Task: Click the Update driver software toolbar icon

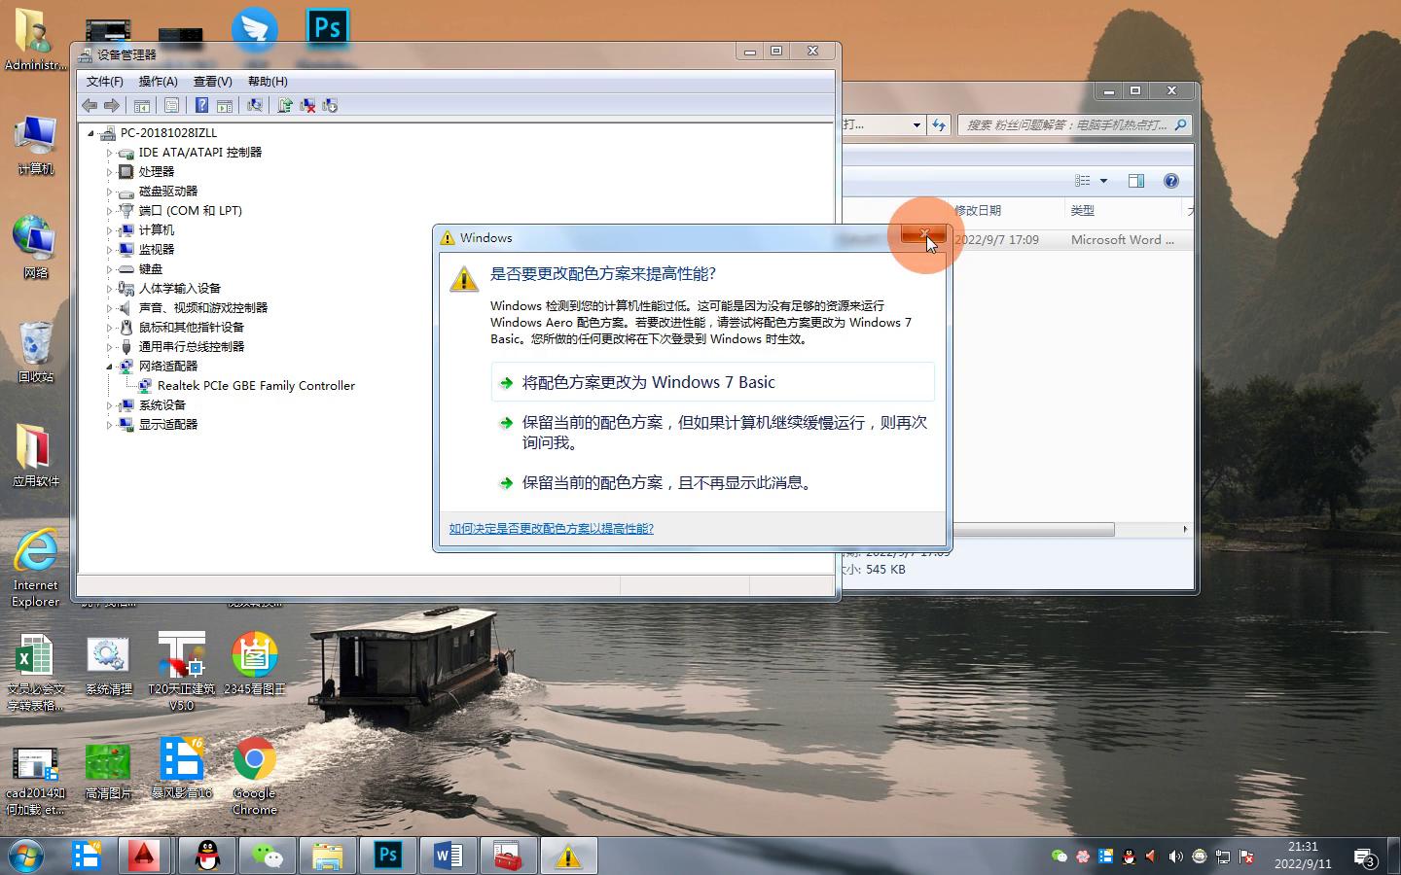Action: coord(285,105)
